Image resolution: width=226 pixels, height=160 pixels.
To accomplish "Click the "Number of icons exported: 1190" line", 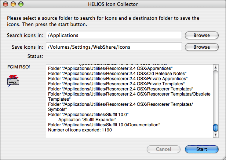I will coord(80,130).
